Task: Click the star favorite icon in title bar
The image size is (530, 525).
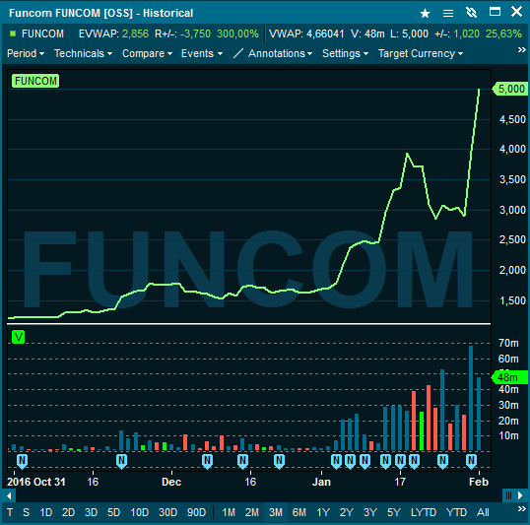Action: pos(425,13)
